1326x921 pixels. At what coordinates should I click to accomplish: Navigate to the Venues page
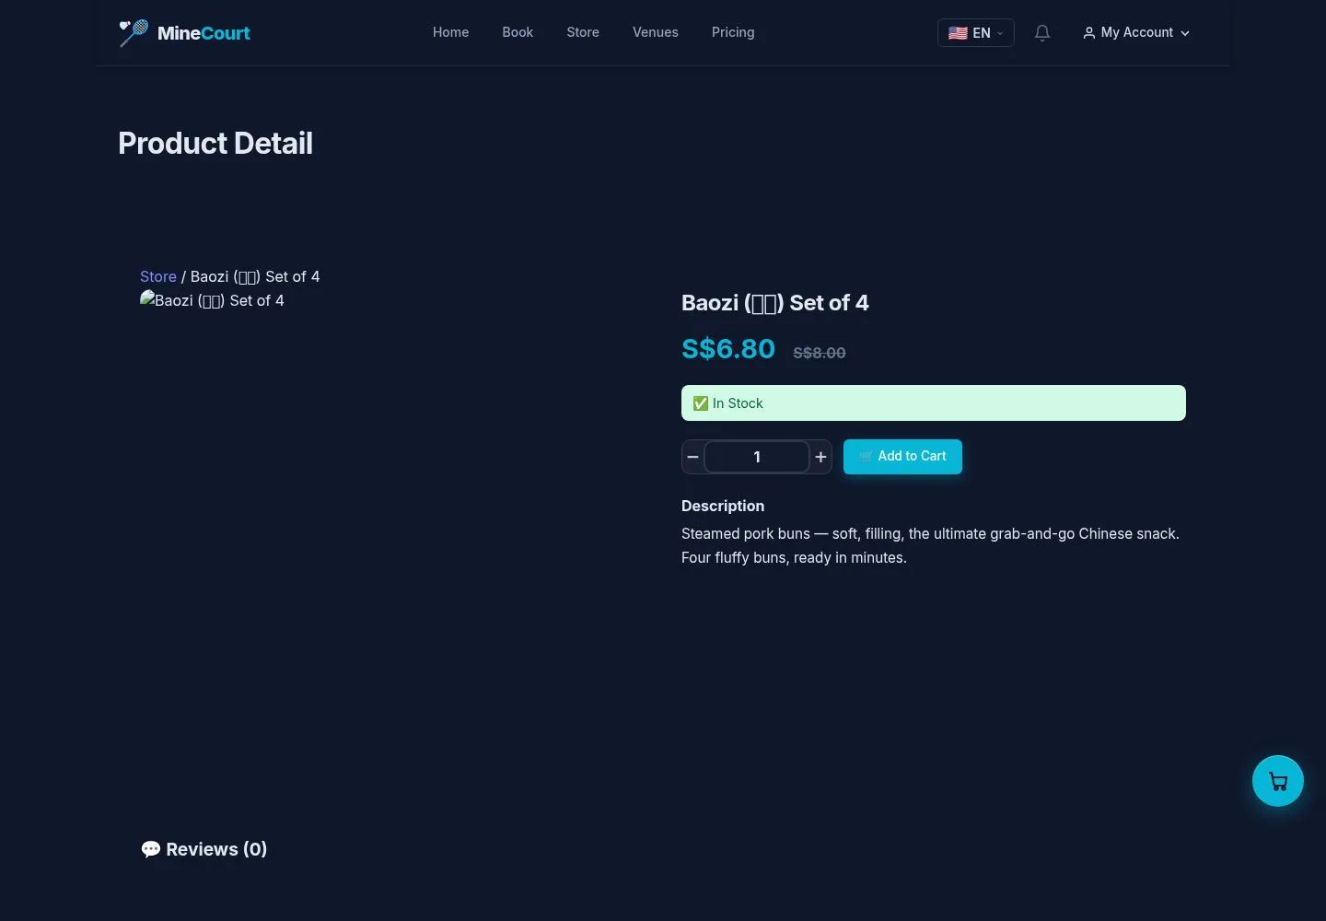click(656, 32)
